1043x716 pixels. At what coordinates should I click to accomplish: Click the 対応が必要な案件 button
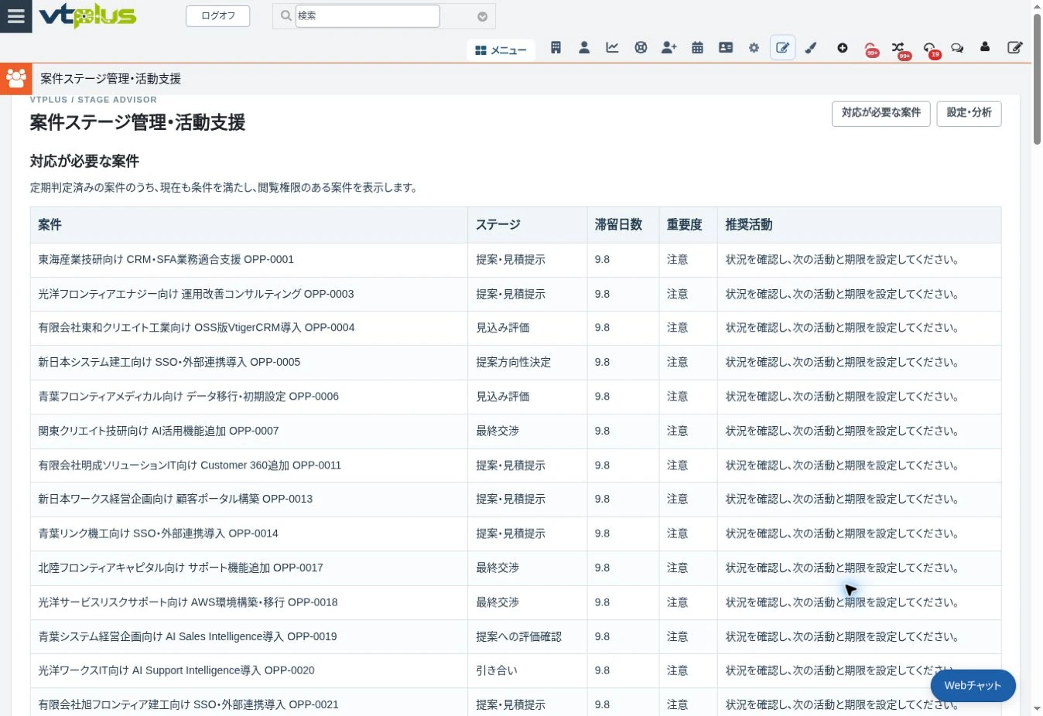pyautogui.click(x=881, y=114)
